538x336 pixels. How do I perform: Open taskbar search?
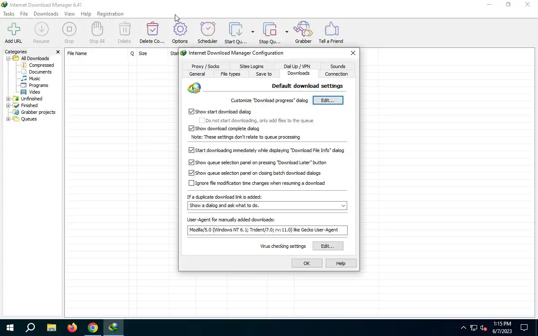pos(30,328)
